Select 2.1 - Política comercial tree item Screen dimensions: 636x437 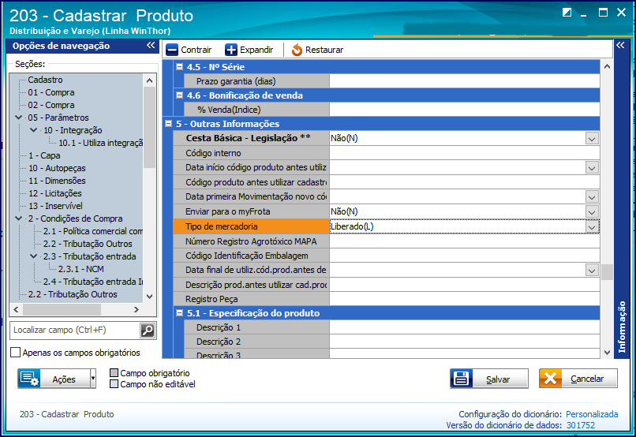tap(93, 231)
